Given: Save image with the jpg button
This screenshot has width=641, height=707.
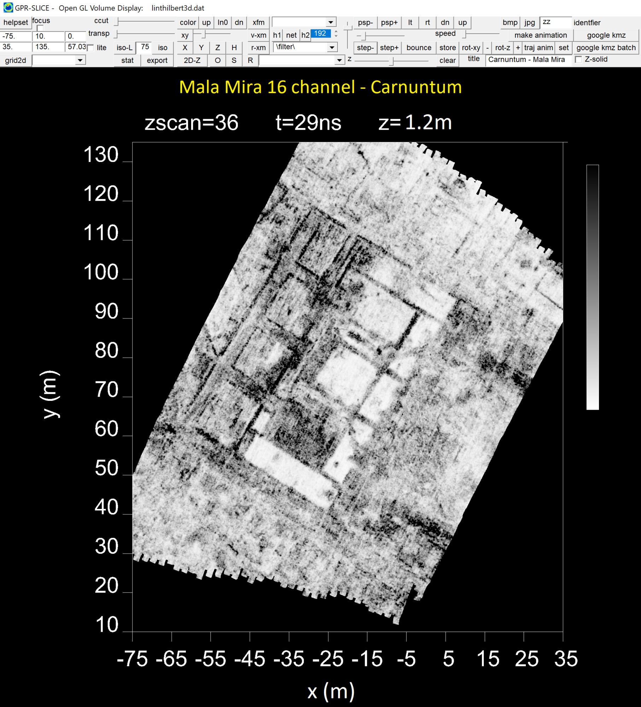Looking at the screenshot, I should point(529,23).
